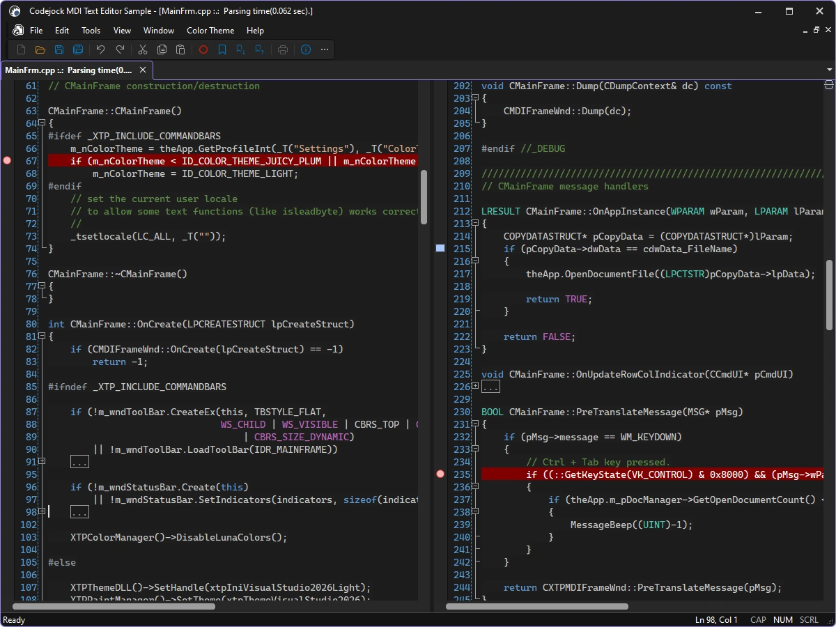Open the tab list dropdown arrow
836x627 pixels.
[x=829, y=70]
